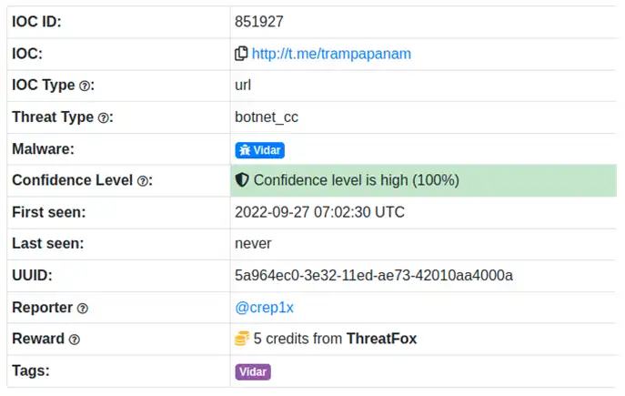Screen dimensions: 625x396
Task: Click the botnet_cc threat type value
Action: point(267,117)
